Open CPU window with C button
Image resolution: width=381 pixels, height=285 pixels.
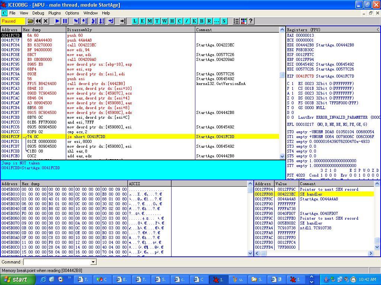(179, 21)
